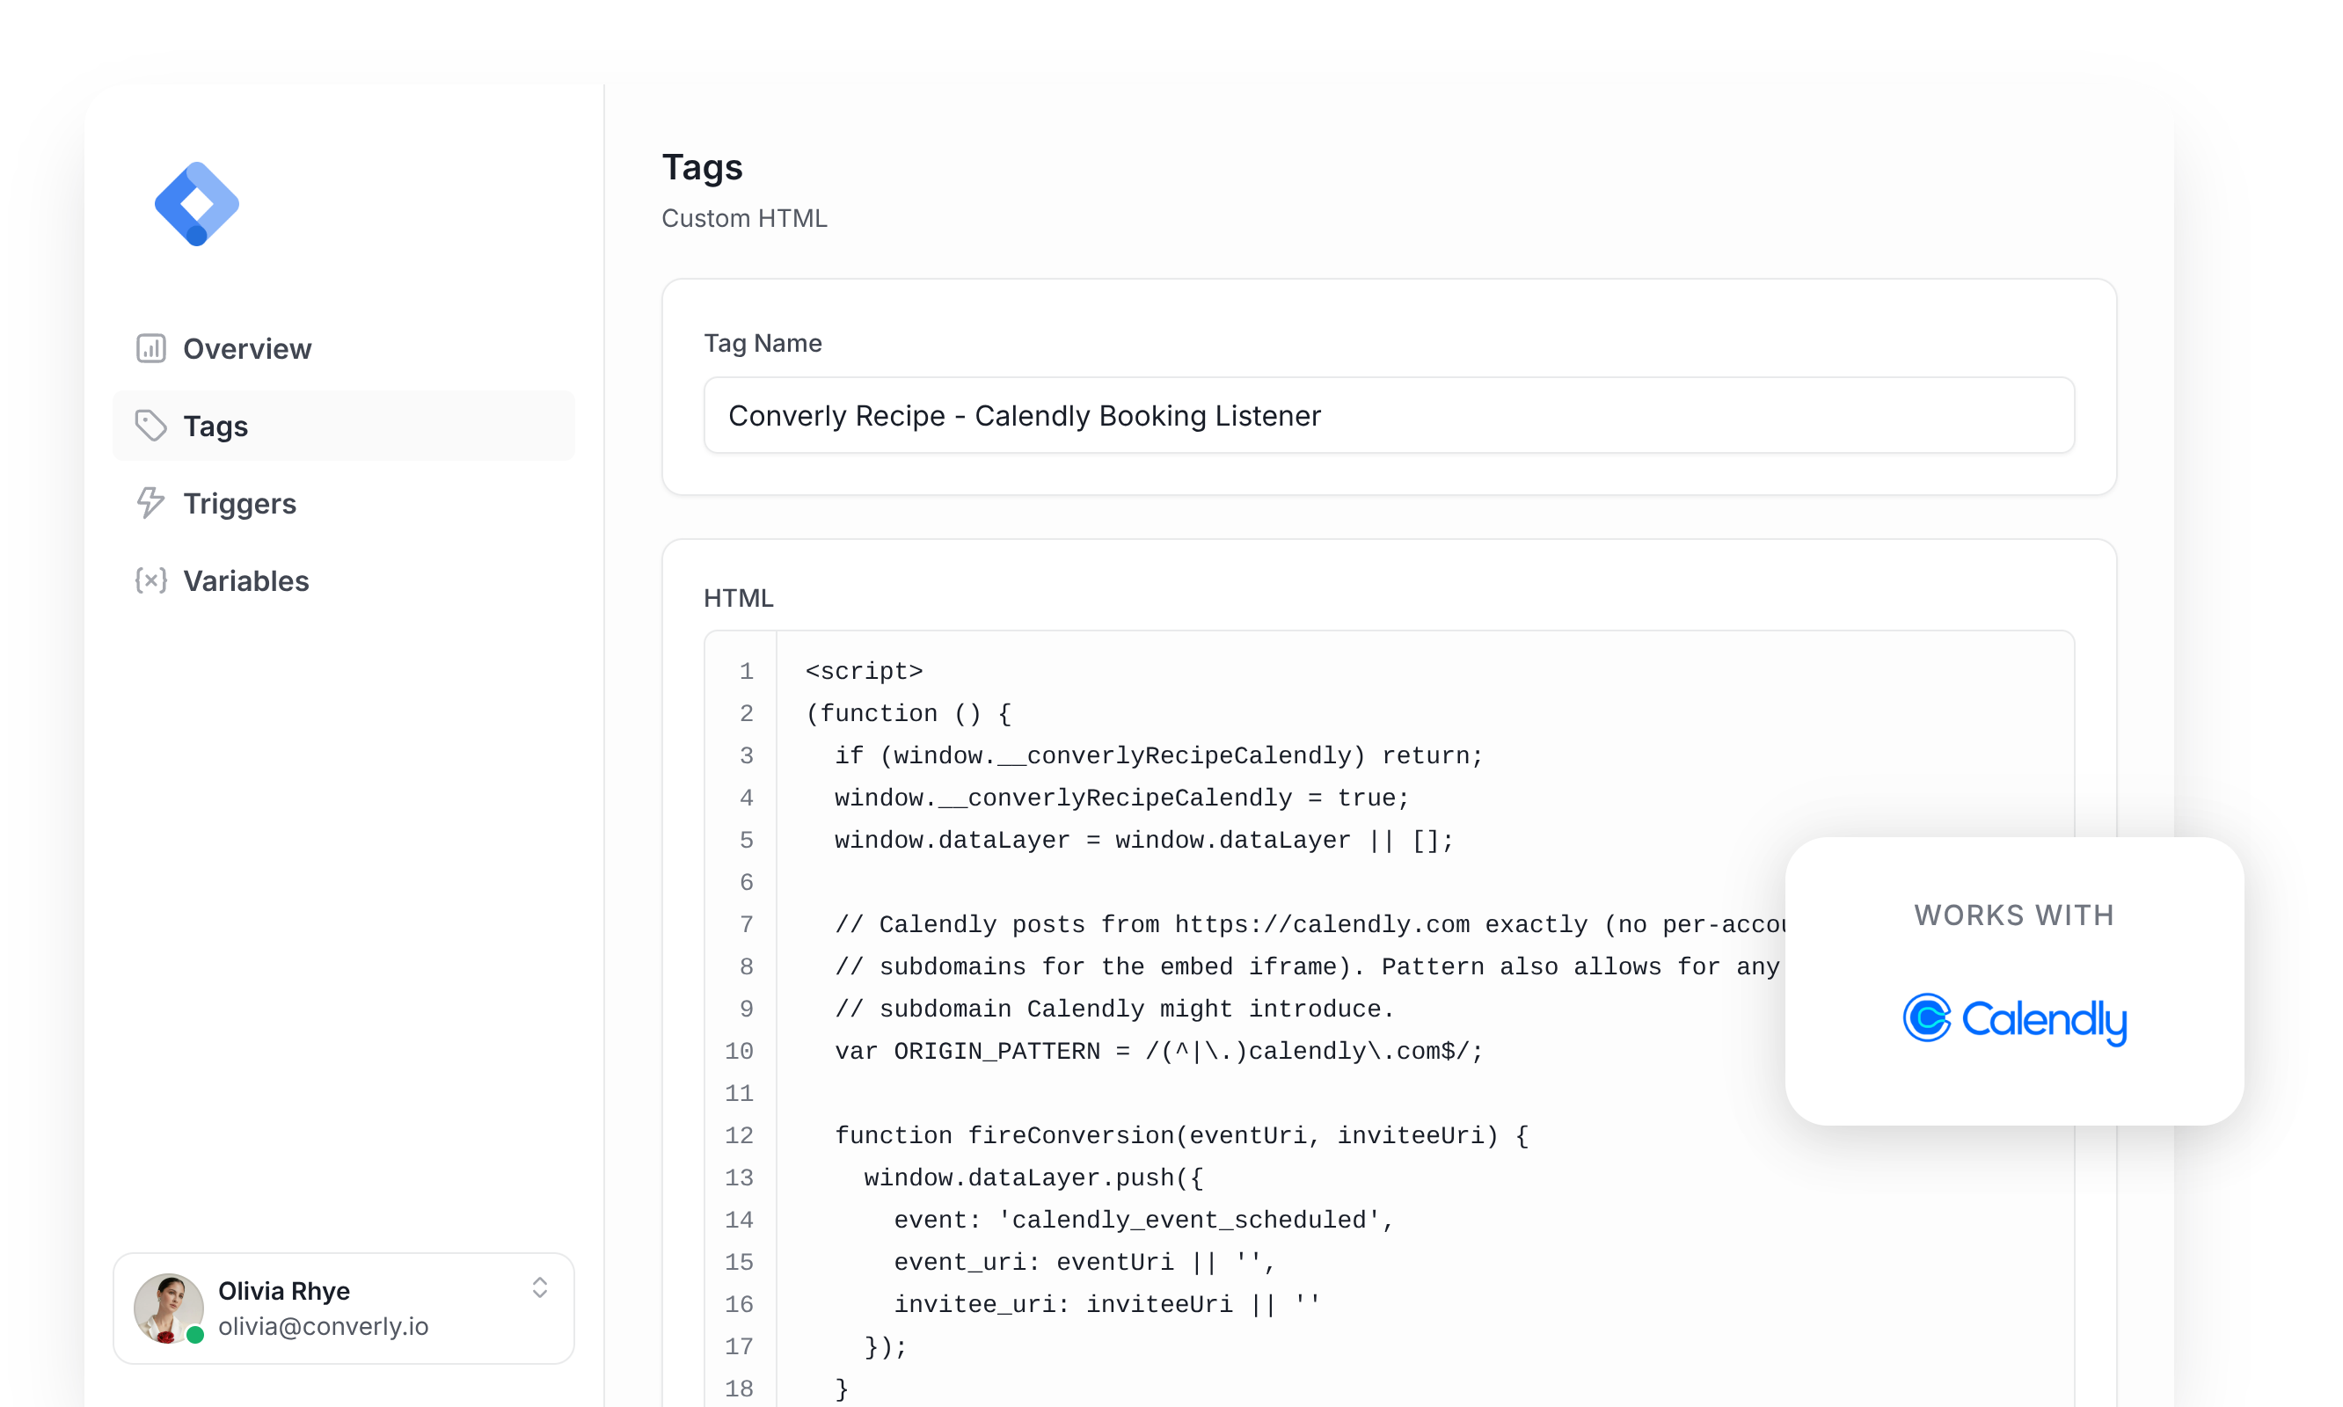2343x1407 pixels.
Task: Click the '(function () {' code line
Action: coord(909,713)
